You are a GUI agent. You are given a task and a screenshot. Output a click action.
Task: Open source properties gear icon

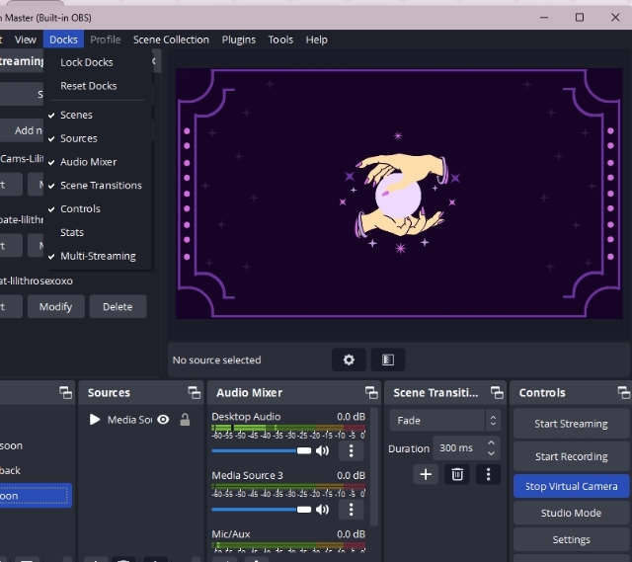pyautogui.click(x=349, y=361)
